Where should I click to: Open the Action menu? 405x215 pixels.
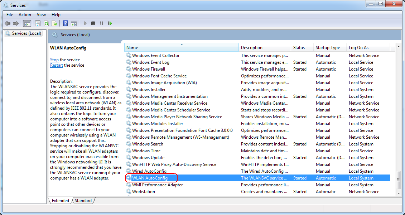coord(25,15)
